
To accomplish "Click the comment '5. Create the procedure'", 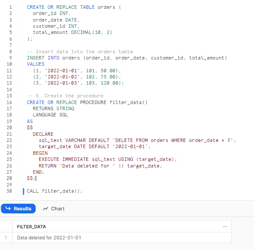I will [65, 96].
